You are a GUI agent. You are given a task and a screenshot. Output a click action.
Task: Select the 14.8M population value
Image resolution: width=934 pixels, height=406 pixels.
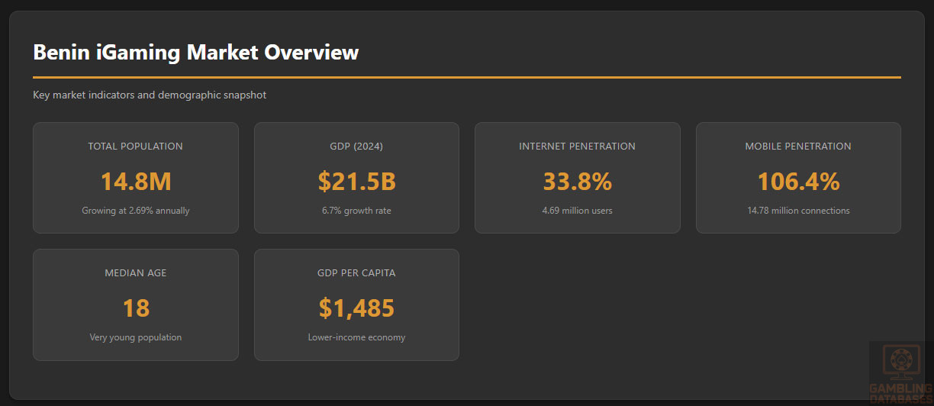click(136, 182)
